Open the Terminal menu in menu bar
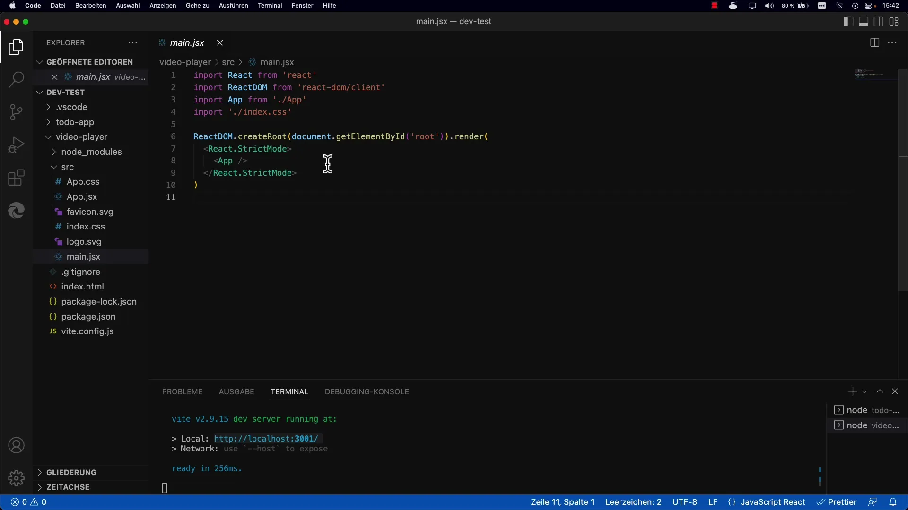 [270, 6]
